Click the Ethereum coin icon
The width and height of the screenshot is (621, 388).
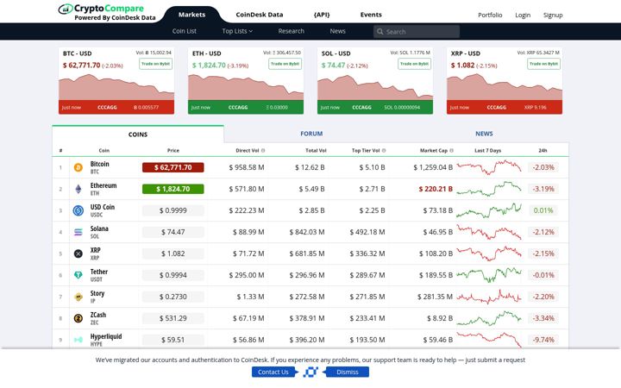coord(78,189)
